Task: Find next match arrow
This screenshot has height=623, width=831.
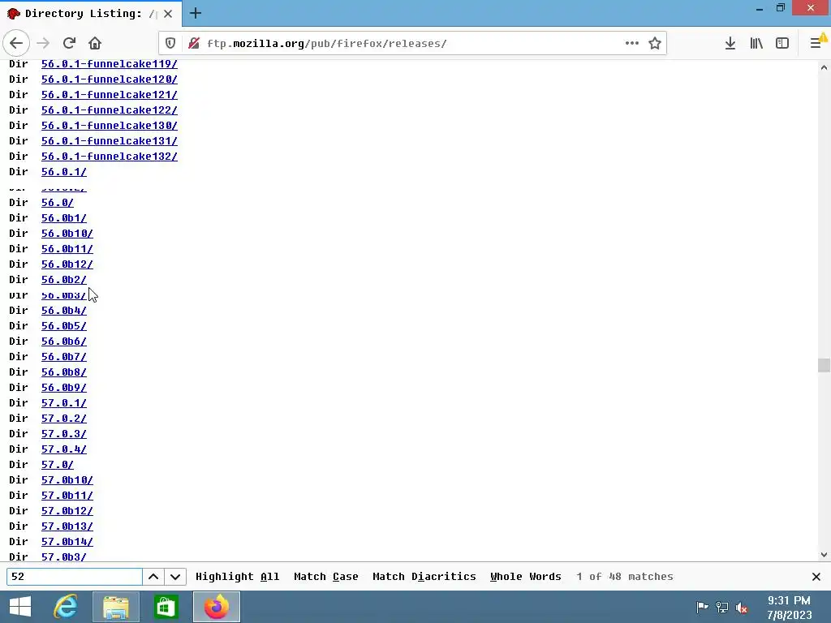Action: tap(175, 577)
